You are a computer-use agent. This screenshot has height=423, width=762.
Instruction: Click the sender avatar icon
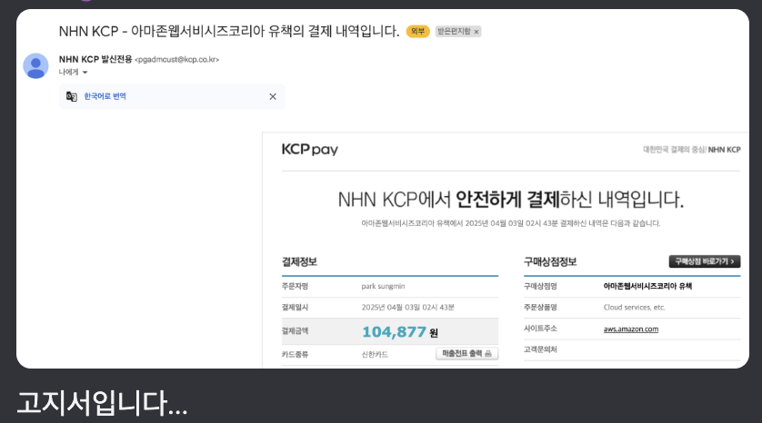35,66
